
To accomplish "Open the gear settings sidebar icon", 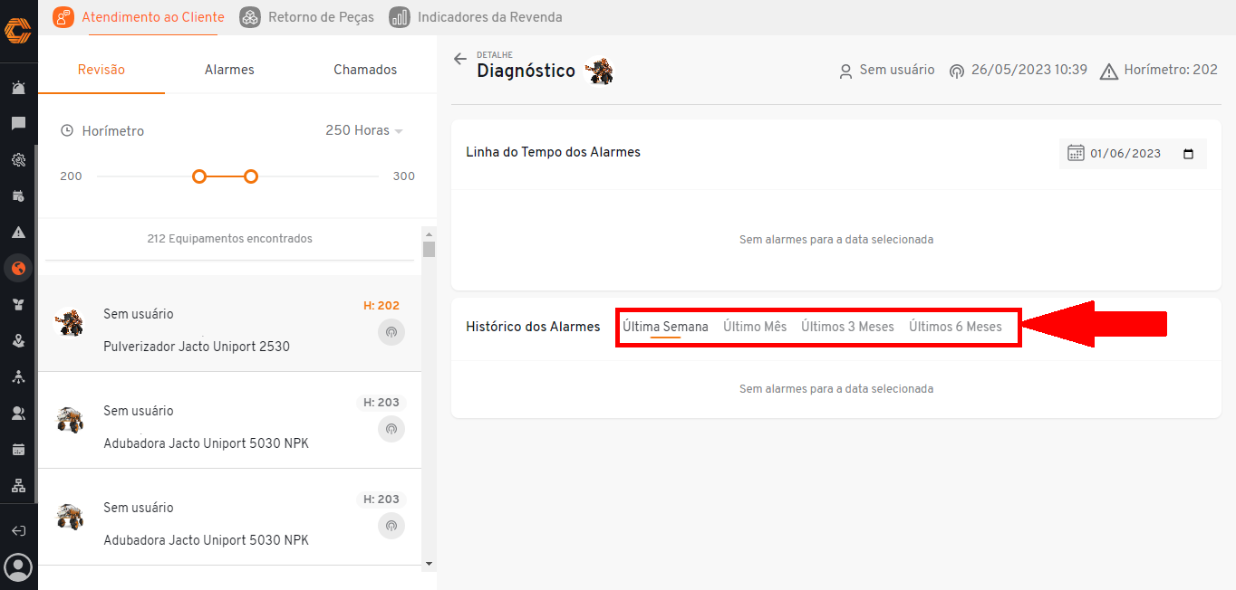I will (18, 160).
